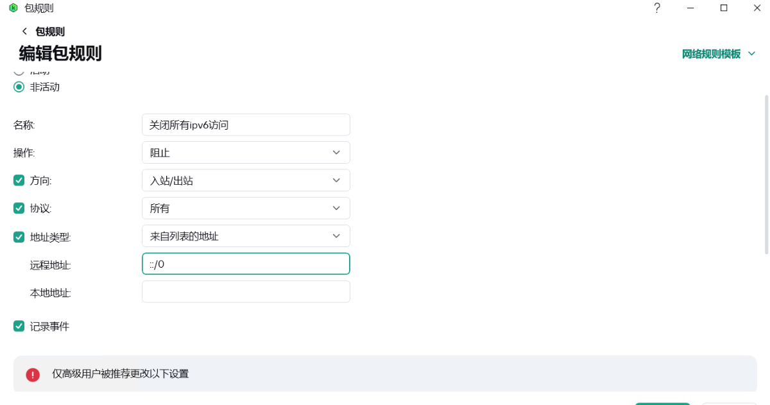Toggle the 记录事件 checkbox
770x405 pixels.
pyautogui.click(x=19, y=326)
